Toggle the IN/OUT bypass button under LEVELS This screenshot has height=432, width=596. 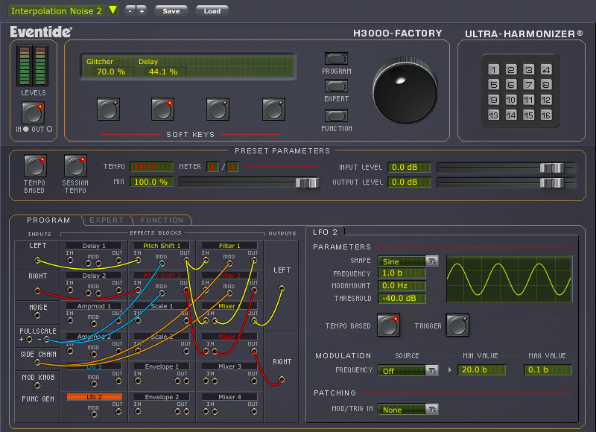coord(33,113)
